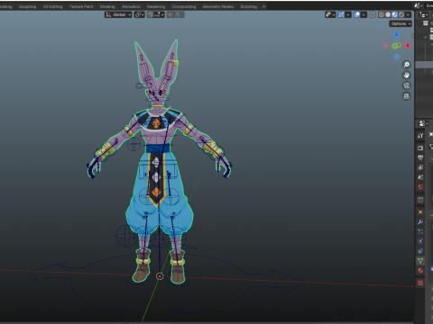Open the Output properties tab

coord(420,157)
